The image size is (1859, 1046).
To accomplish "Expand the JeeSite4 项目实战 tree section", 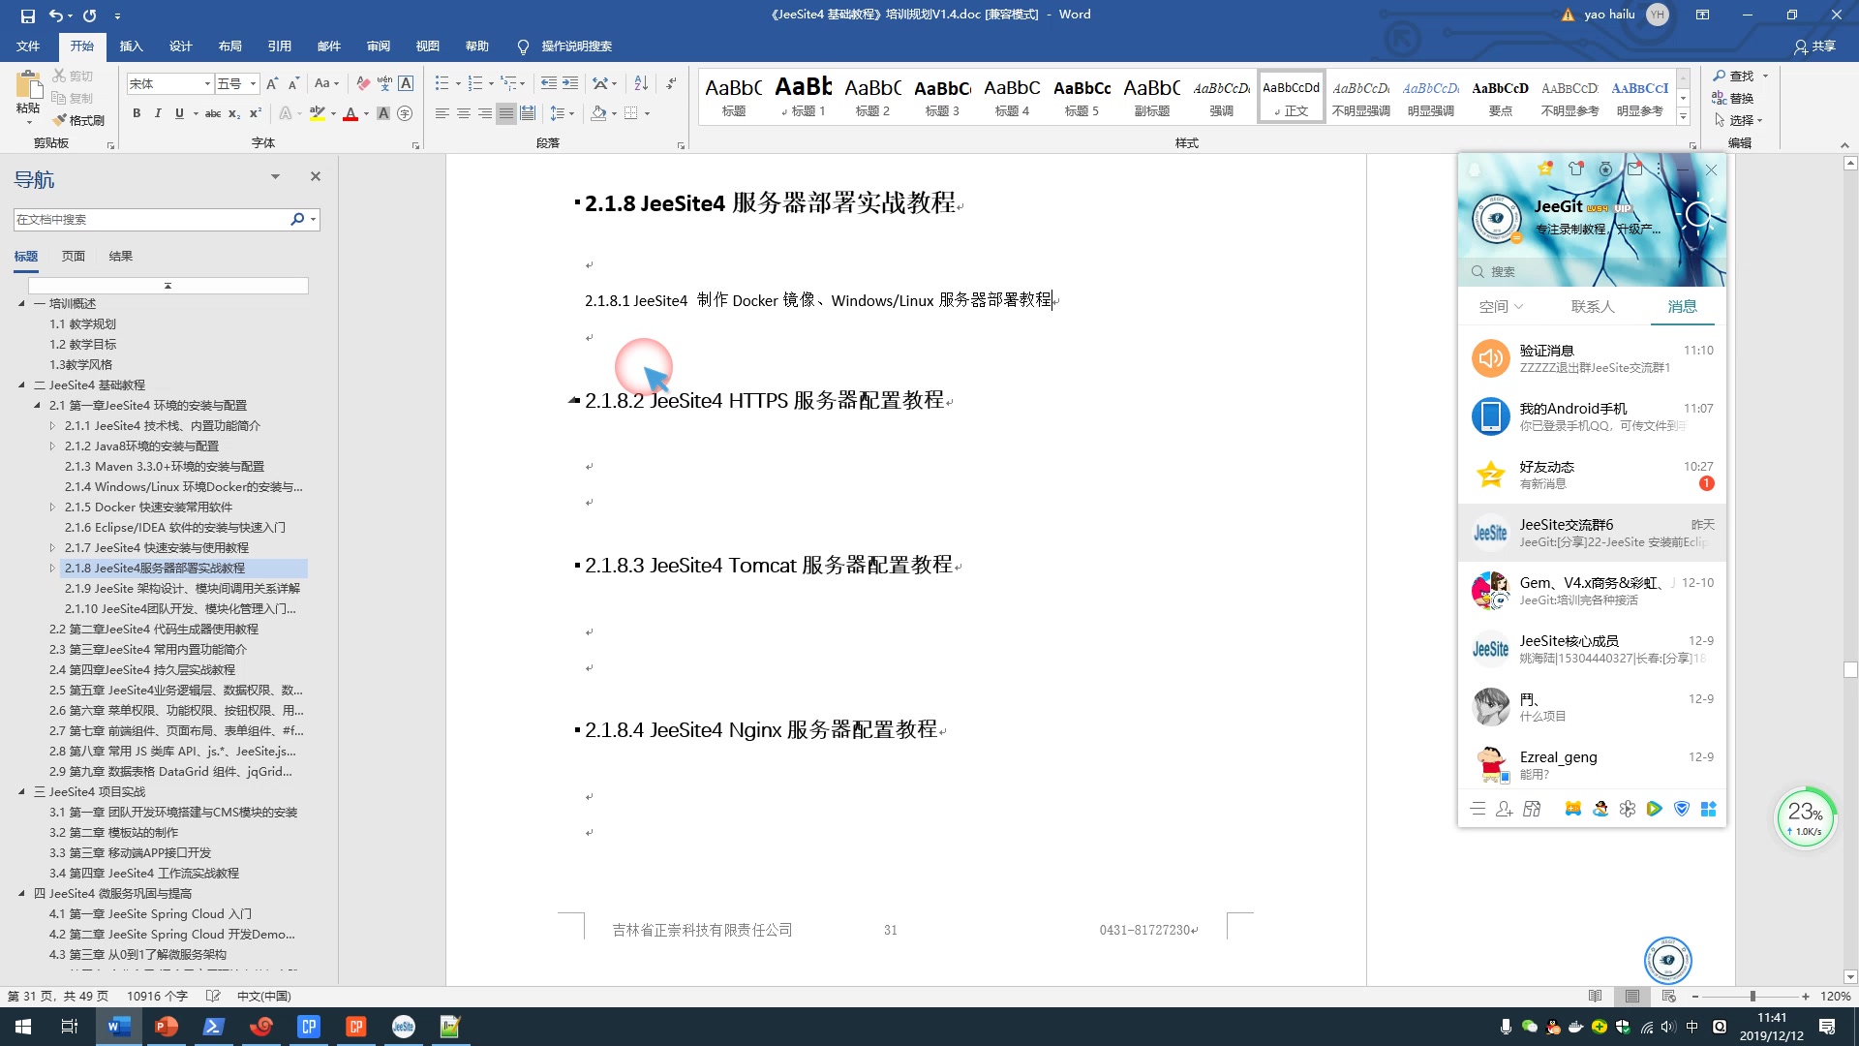I will pyautogui.click(x=21, y=790).
